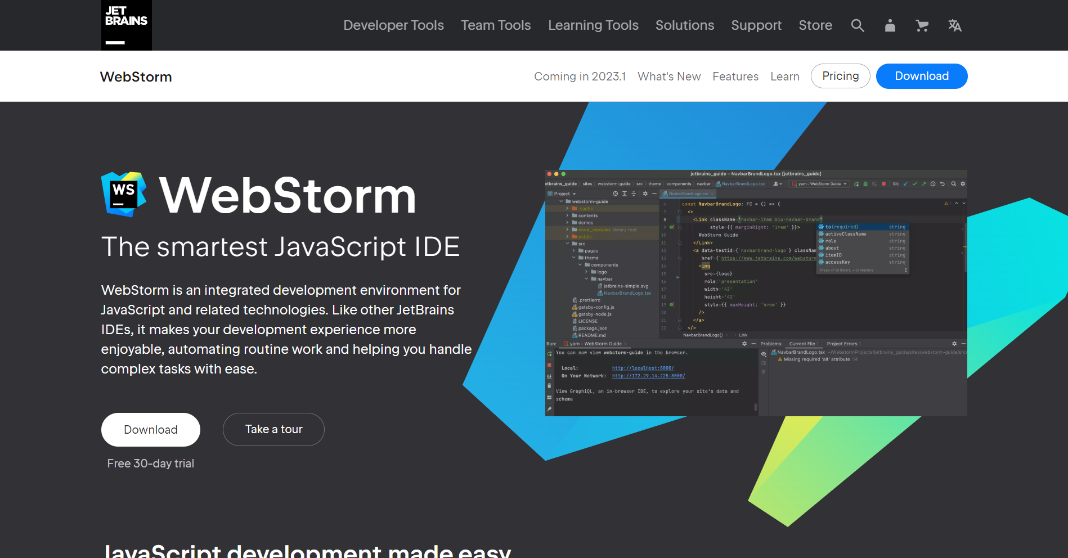This screenshot has width=1068, height=558.
Task: Open the Team Tools menu
Action: click(496, 25)
